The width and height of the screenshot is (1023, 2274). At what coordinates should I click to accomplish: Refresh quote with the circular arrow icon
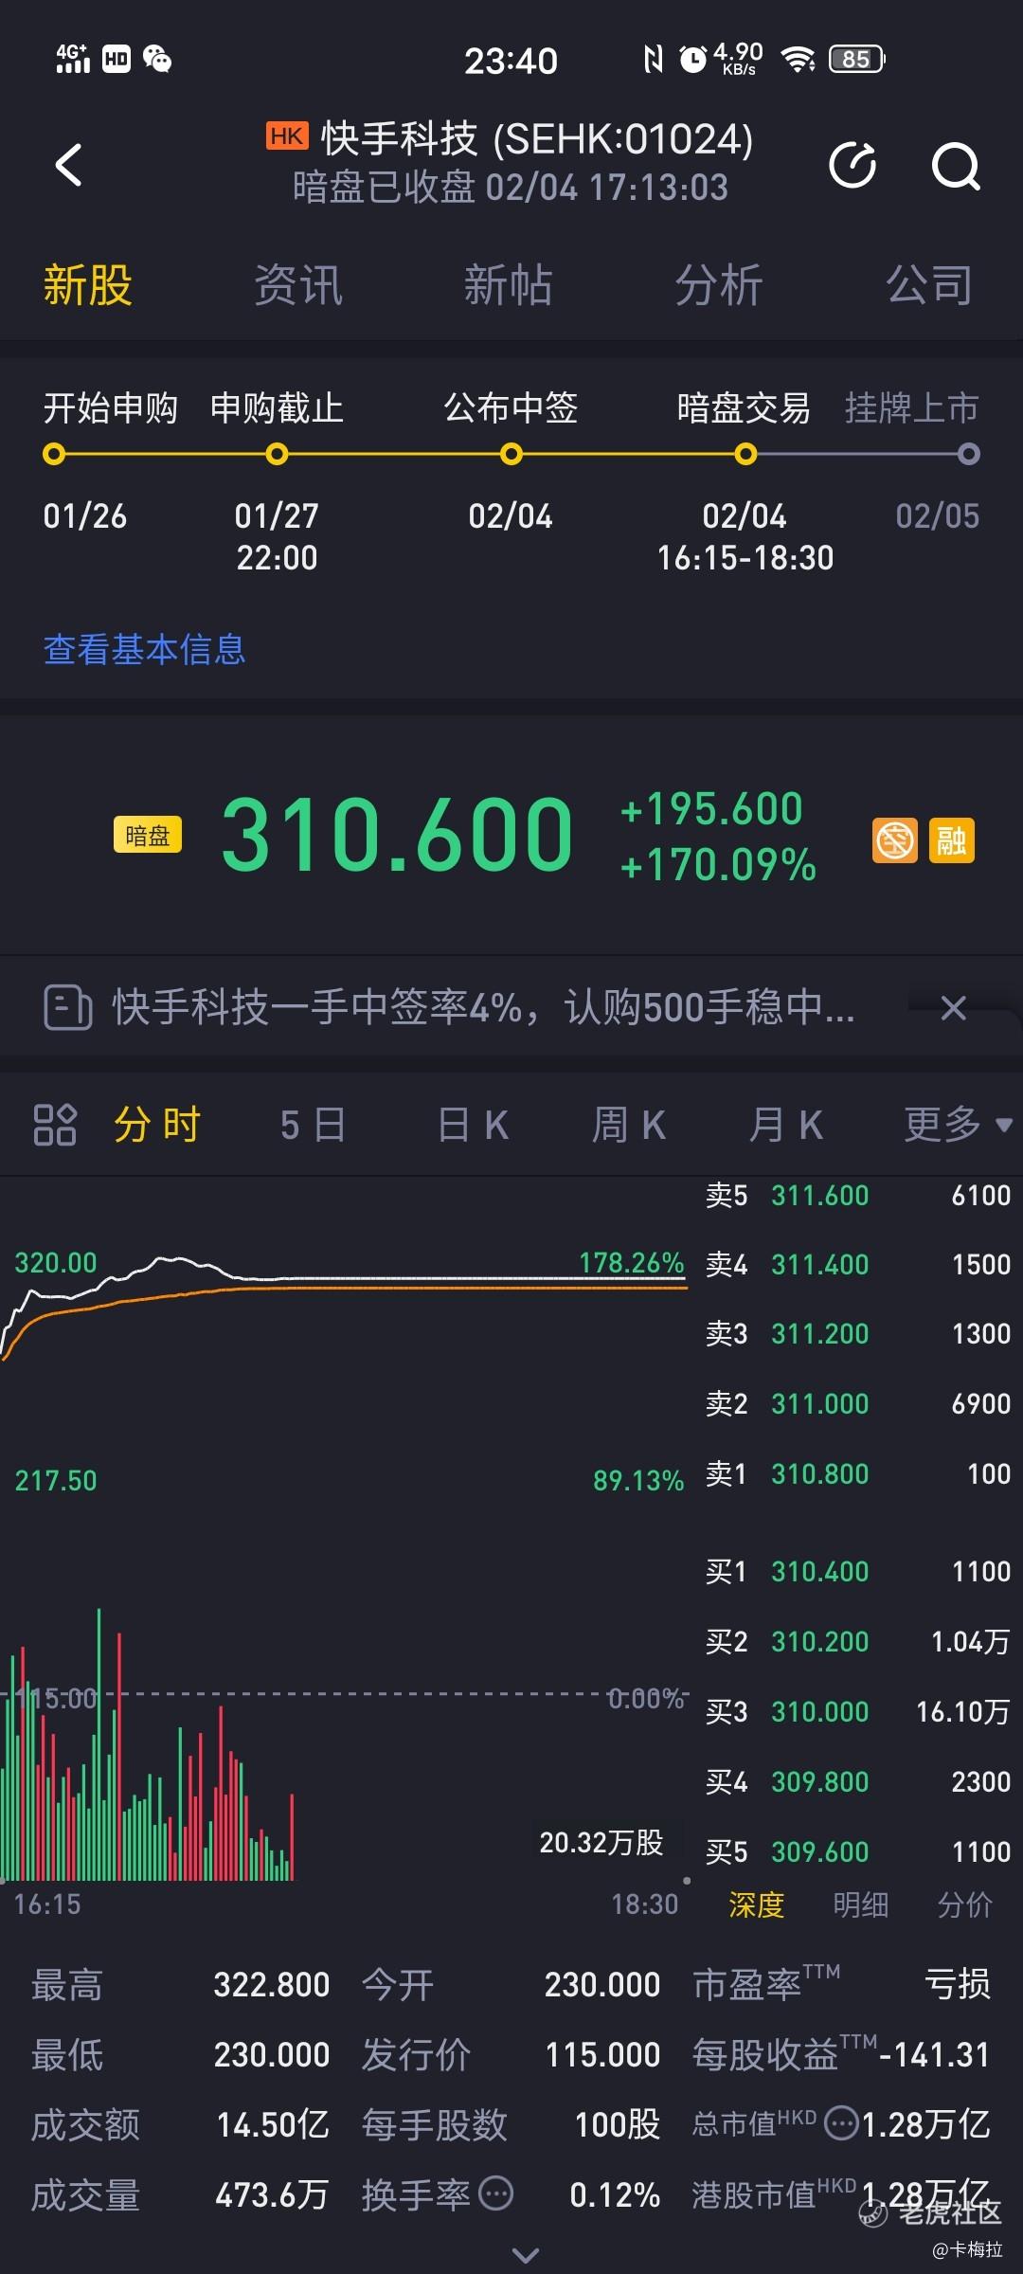(852, 165)
